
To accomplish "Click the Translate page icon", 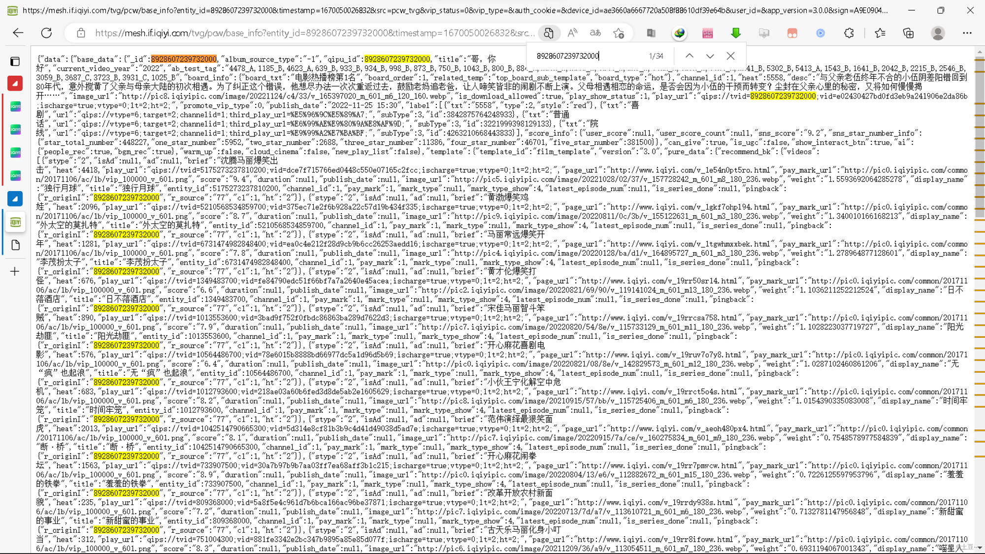I will pyautogui.click(x=595, y=33).
